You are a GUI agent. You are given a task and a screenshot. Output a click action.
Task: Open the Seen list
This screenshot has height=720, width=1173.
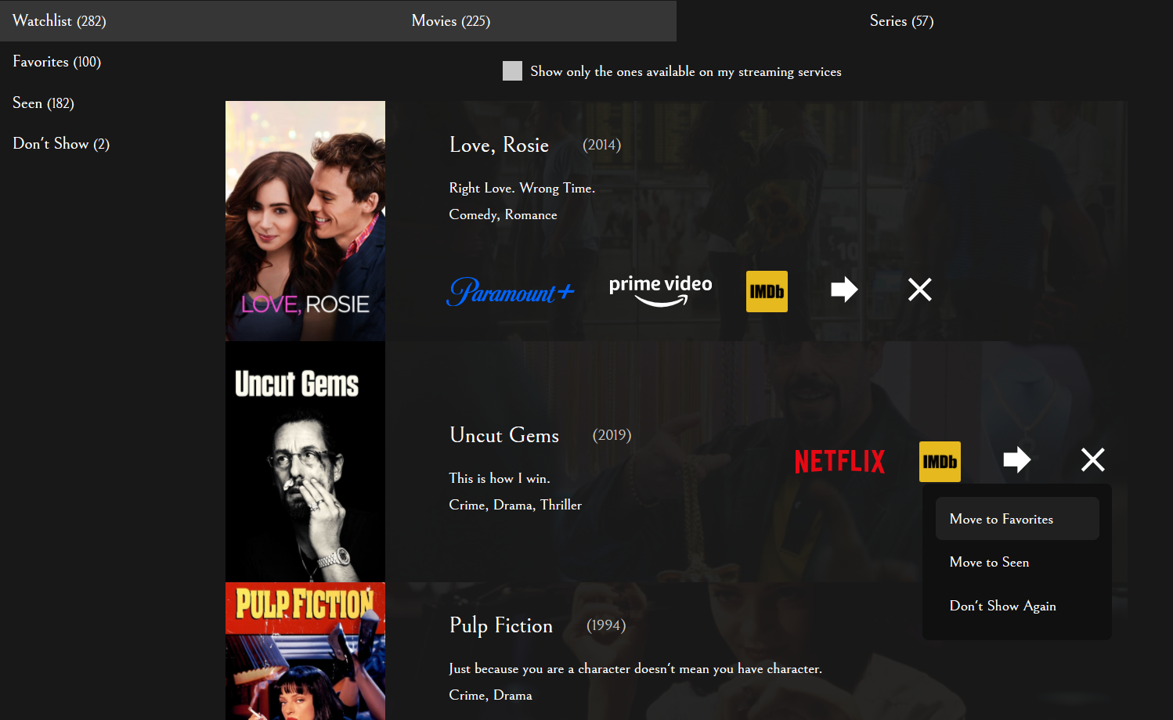click(43, 103)
